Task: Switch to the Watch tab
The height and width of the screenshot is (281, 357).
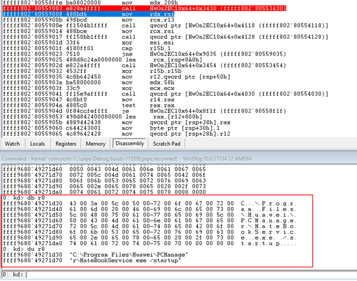Action: coord(12,144)
